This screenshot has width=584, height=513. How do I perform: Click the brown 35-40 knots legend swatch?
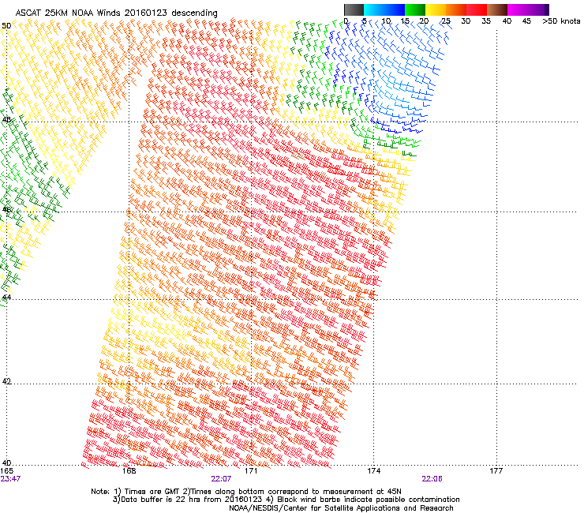tap(497, 9)
